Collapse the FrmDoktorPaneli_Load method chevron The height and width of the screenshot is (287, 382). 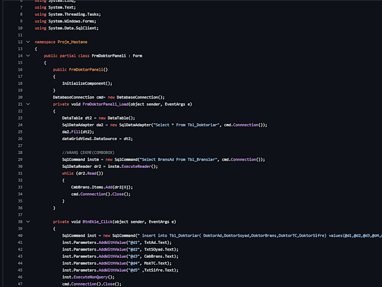(x=28, y=104)
